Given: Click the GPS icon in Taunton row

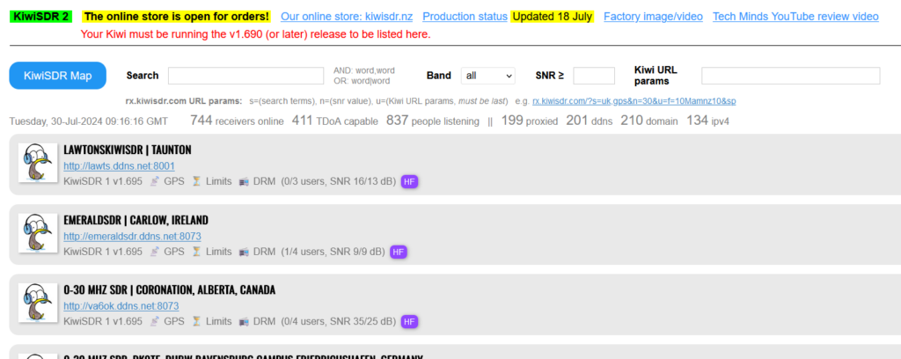Looking at the screenshot, I should 155,181.
